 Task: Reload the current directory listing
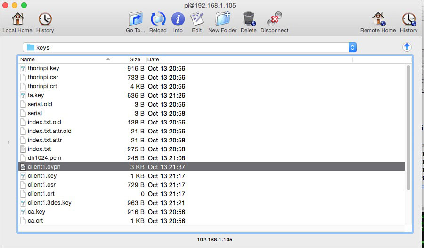158,23
